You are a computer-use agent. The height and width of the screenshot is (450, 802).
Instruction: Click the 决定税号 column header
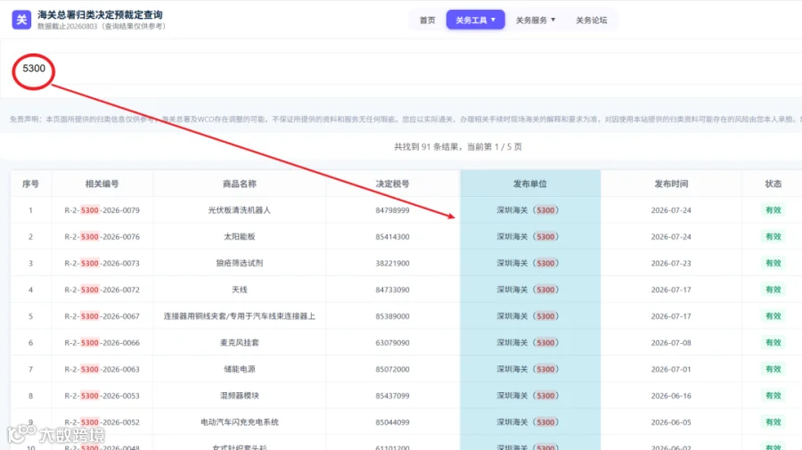tap(392, 184)
